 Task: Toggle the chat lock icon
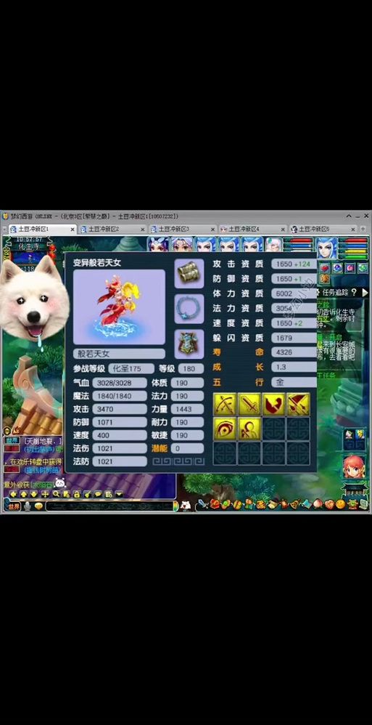pos(77,494)
